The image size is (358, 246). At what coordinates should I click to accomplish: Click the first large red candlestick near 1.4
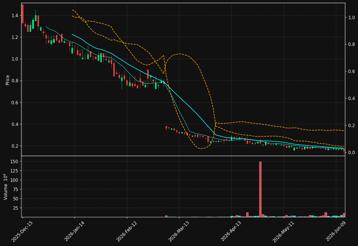(x=23, y=14)
